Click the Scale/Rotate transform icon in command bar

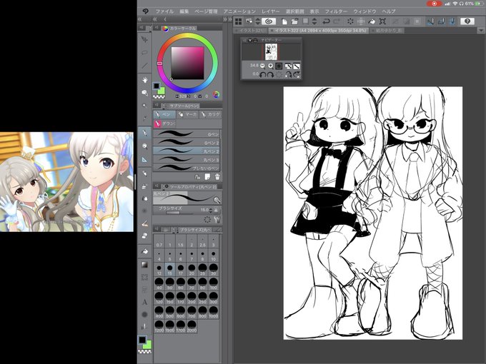point(382,21)
